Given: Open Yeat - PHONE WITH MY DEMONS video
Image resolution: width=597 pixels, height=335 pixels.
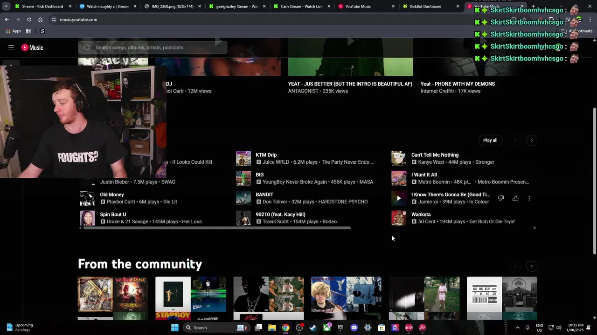Looking at the screenshot, I should pyautogui.click(x=458, y=84).
